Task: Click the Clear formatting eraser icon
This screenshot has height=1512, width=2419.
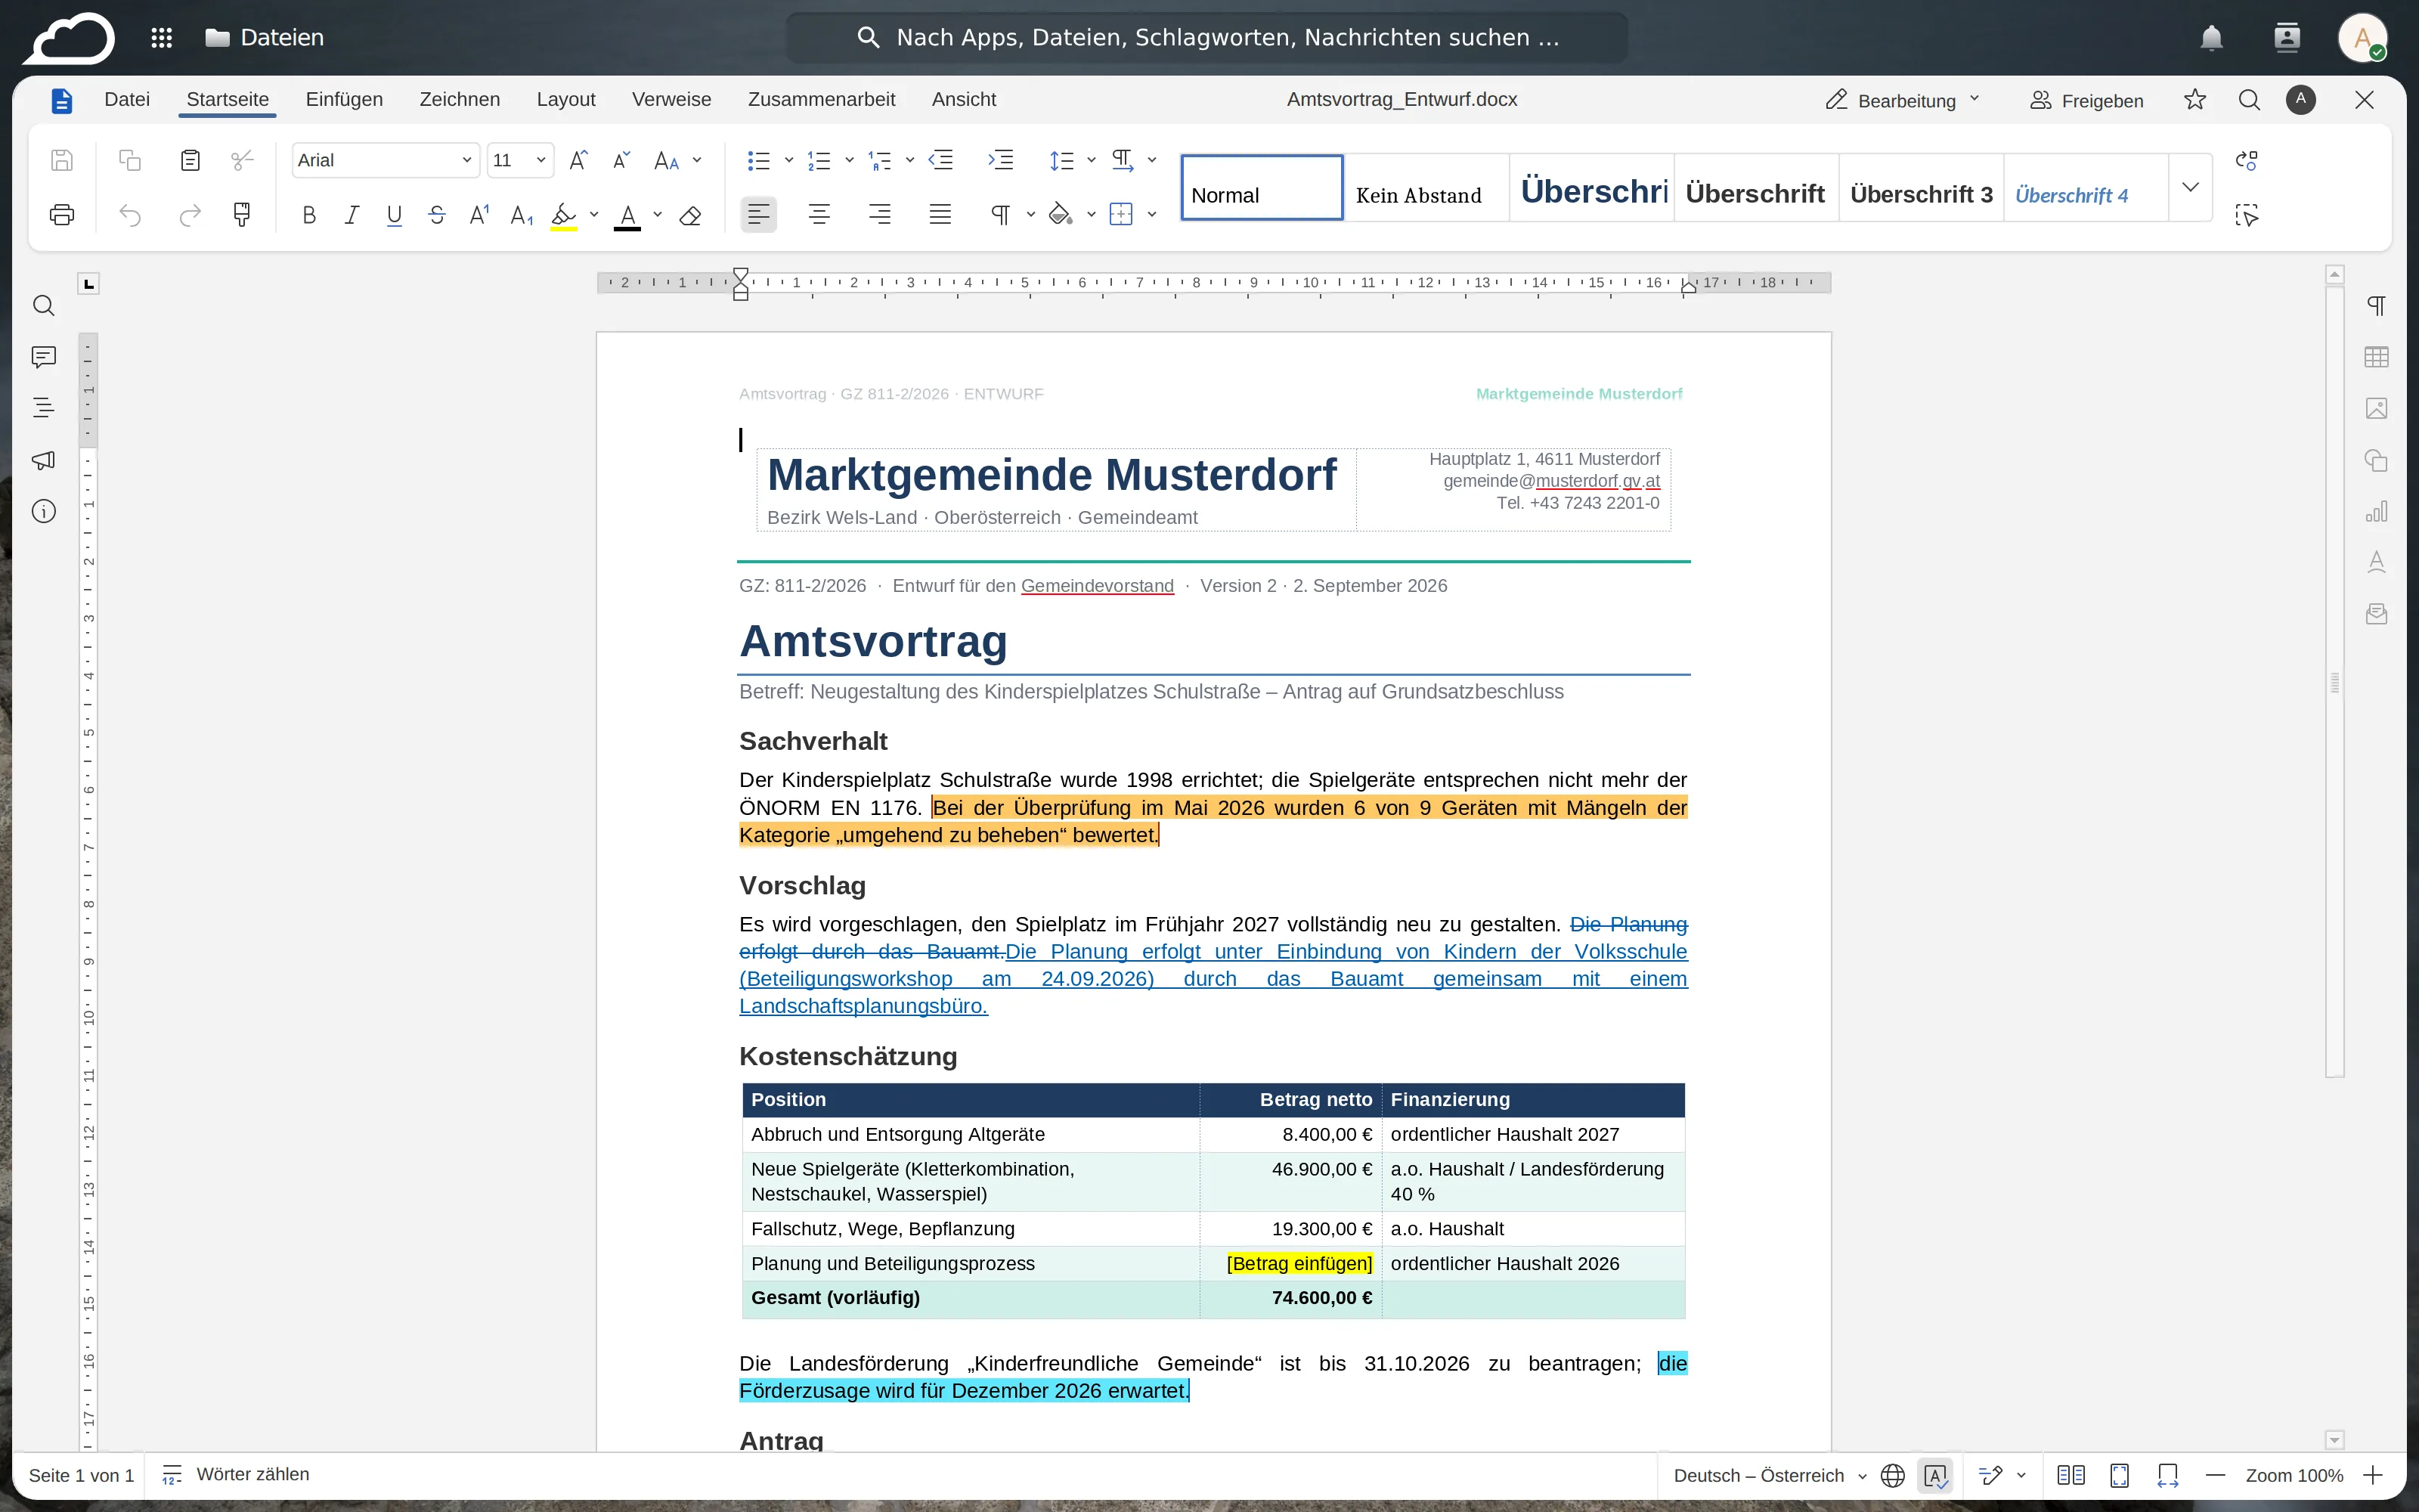Action: tap(689, 215)
